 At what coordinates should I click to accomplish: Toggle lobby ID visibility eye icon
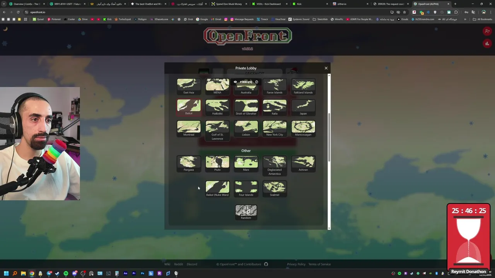tap(235, 82)
